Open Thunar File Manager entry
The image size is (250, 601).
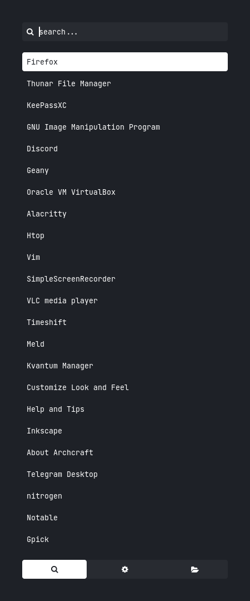(125, 83)
